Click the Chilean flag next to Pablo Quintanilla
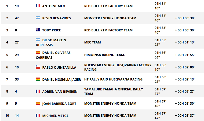The width and height of the screenshot is (204, 121). [x=38, y=67]
